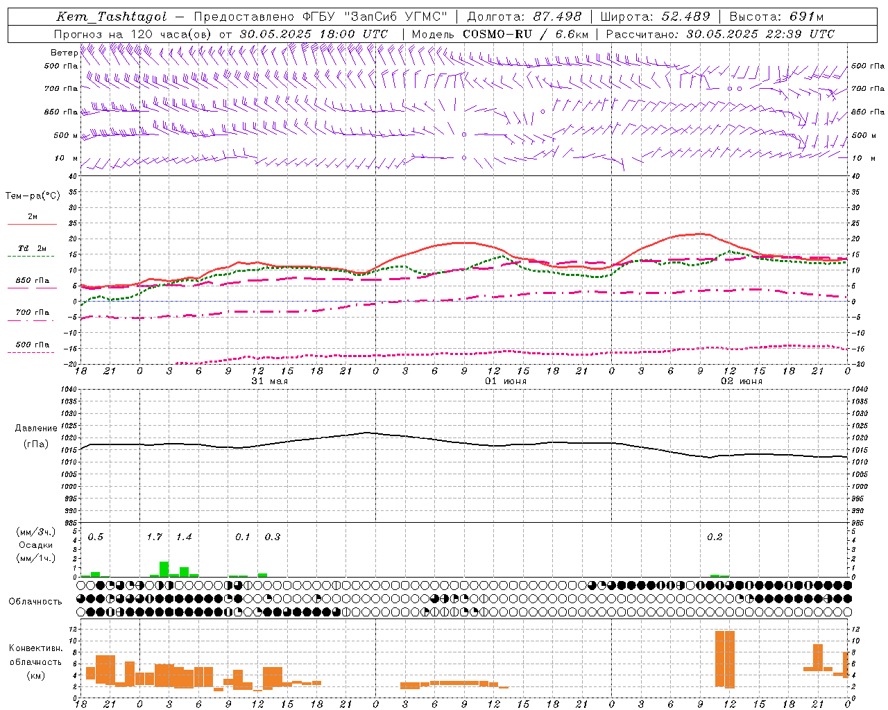Click the 02 июня date label

(x=741, y=381)
